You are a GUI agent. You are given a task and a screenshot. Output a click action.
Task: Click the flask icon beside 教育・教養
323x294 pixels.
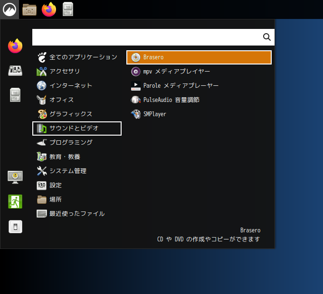[42, 156]
